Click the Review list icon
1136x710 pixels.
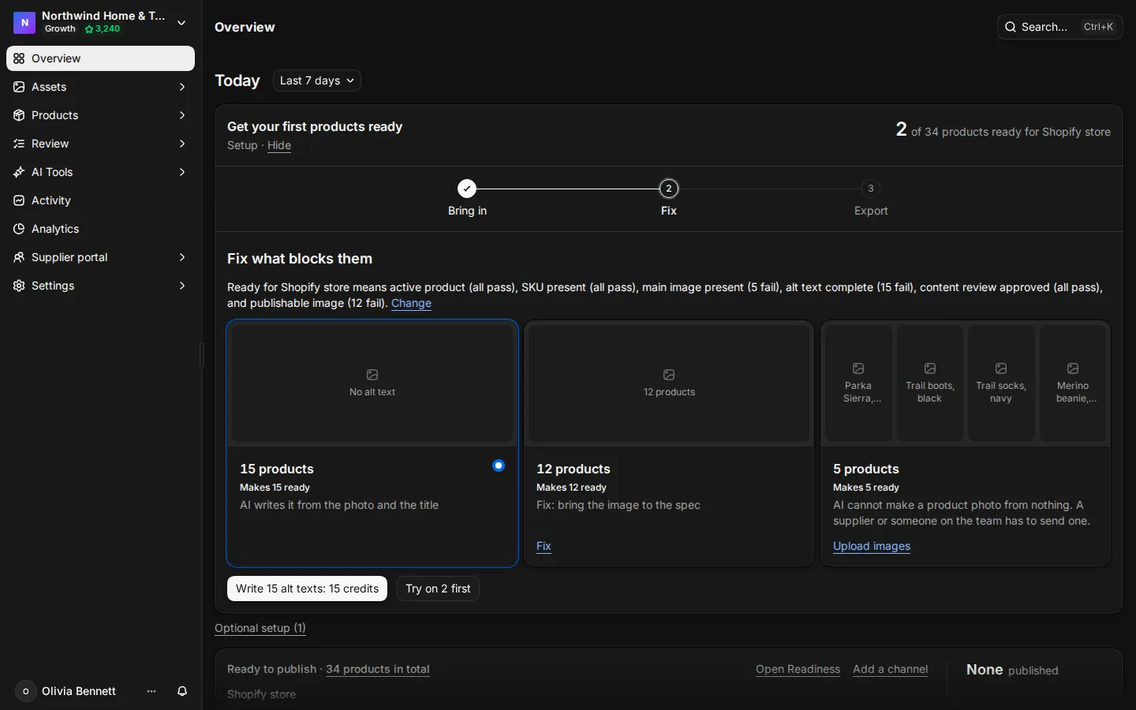point(19,144)
